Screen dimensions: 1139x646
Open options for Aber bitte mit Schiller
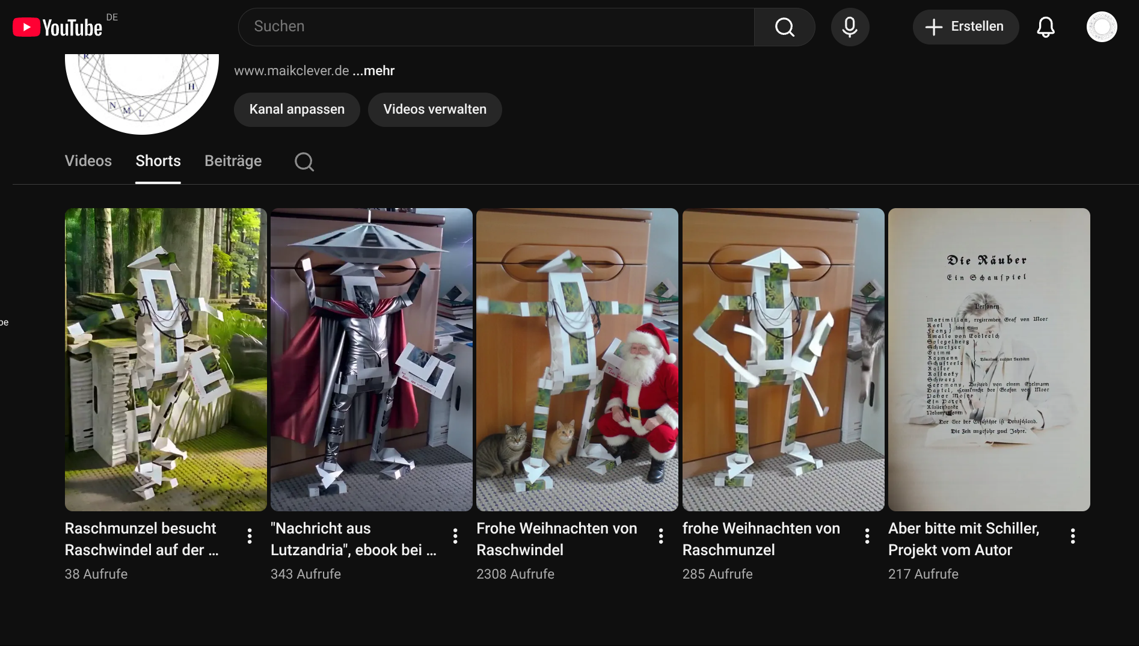[x=1072, y=536]
